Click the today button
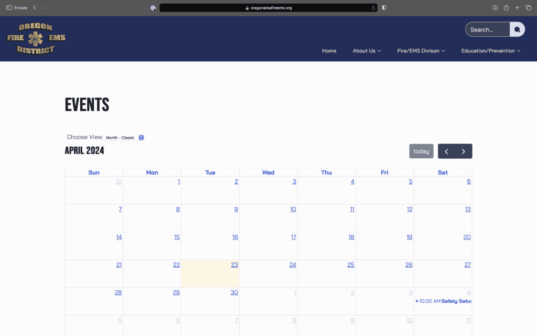The height and width of the screenshot is (336, 537). (421, 151)
